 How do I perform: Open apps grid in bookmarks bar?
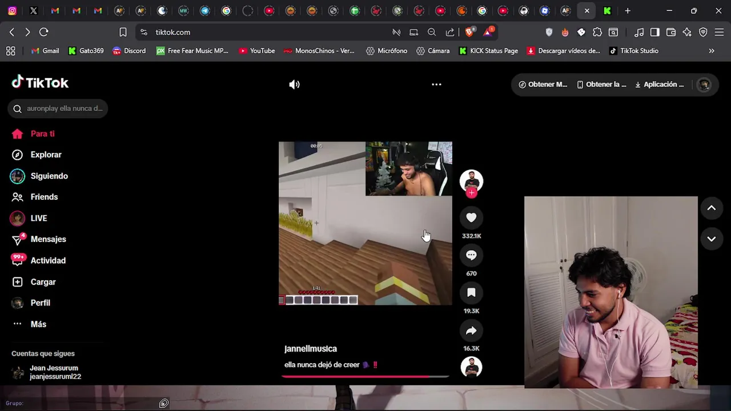(11, 51)
